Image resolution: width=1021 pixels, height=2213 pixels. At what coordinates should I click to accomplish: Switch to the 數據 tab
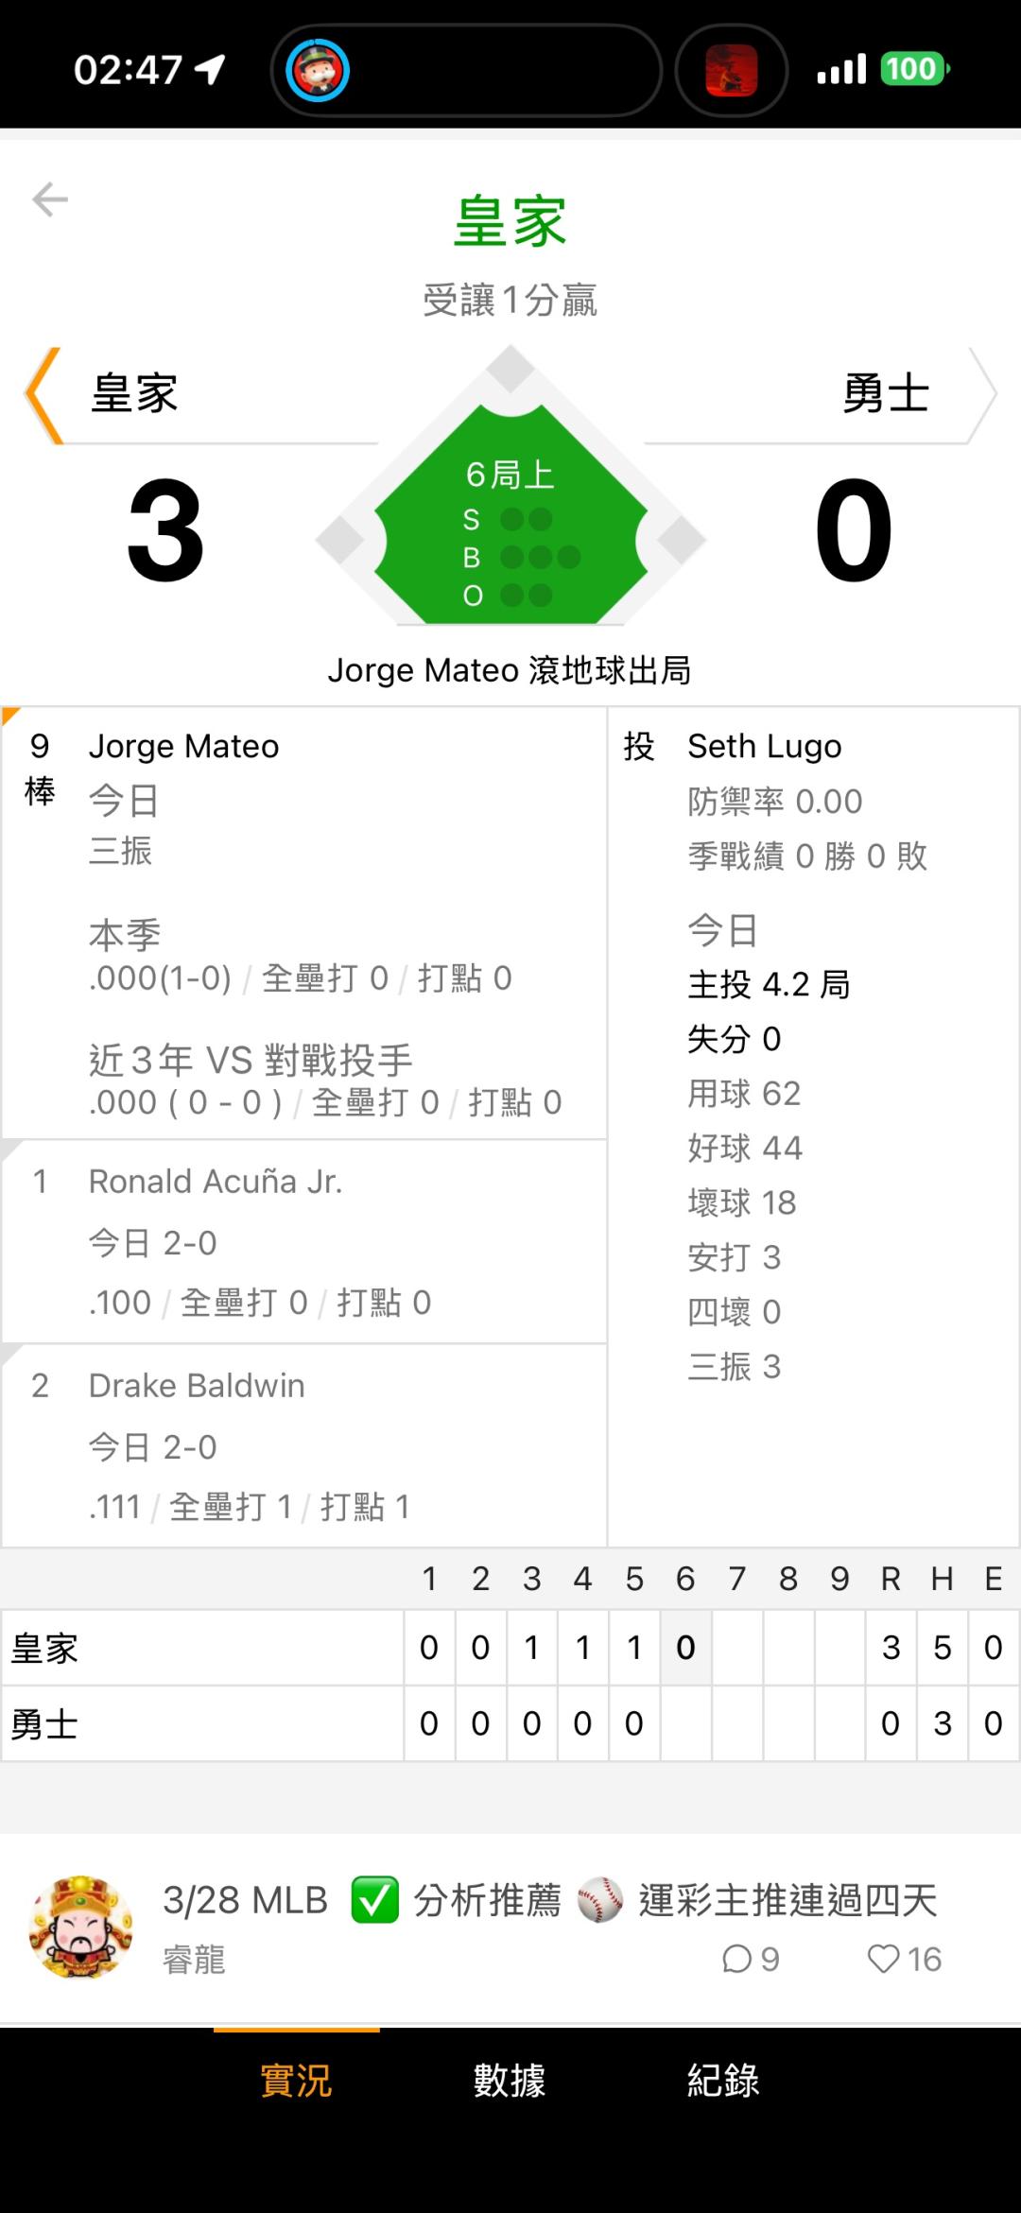coord(510,2081)
